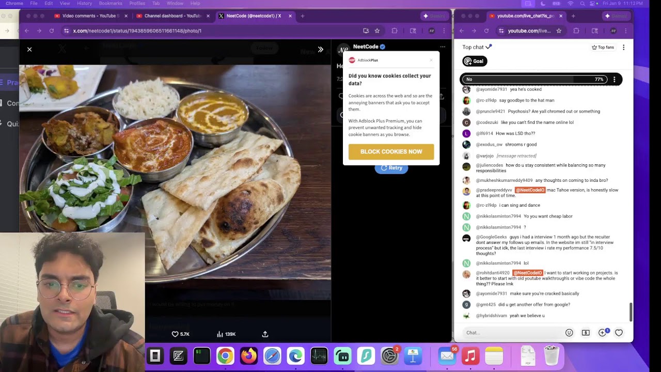The image size is (661, 372).
Task: Close the photo viewer with the X icon
Action: [29, 49]
